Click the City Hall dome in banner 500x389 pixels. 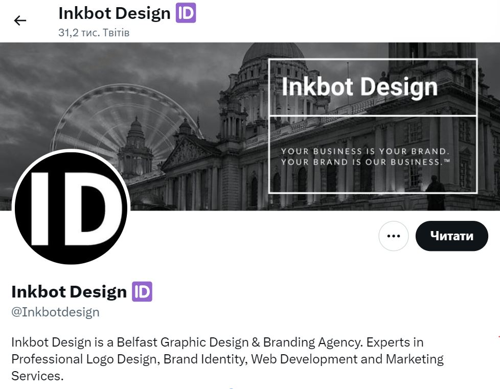274,53
